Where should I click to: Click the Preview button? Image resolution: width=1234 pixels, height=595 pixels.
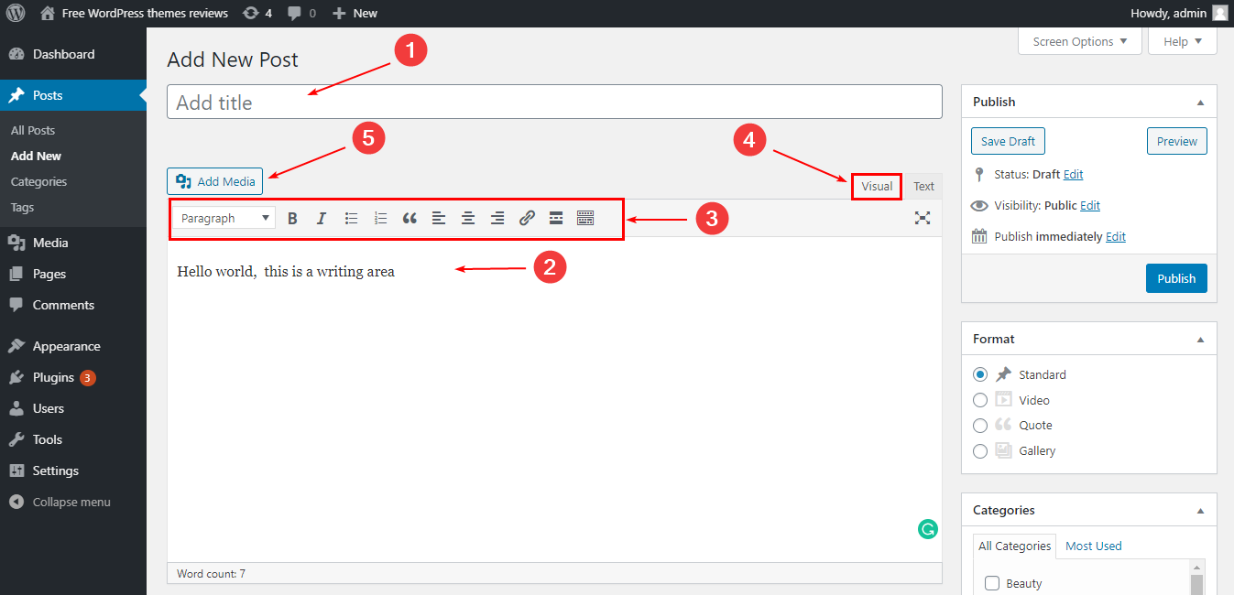click(x=1177, y=141)
